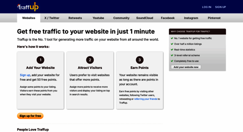
Task: Click the step 3 number circle
Action: point(139,60)
